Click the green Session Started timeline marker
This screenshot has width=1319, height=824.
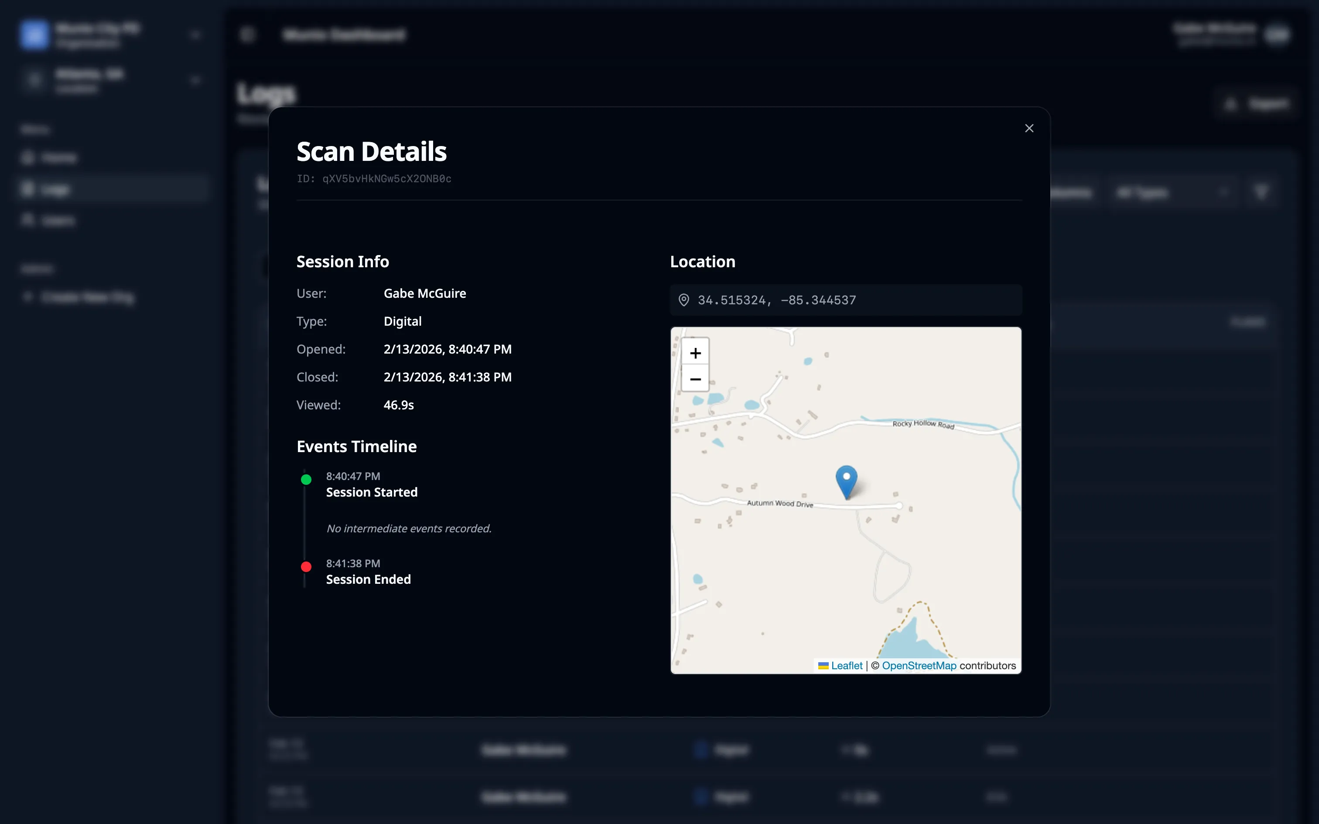tap(306, 480)
